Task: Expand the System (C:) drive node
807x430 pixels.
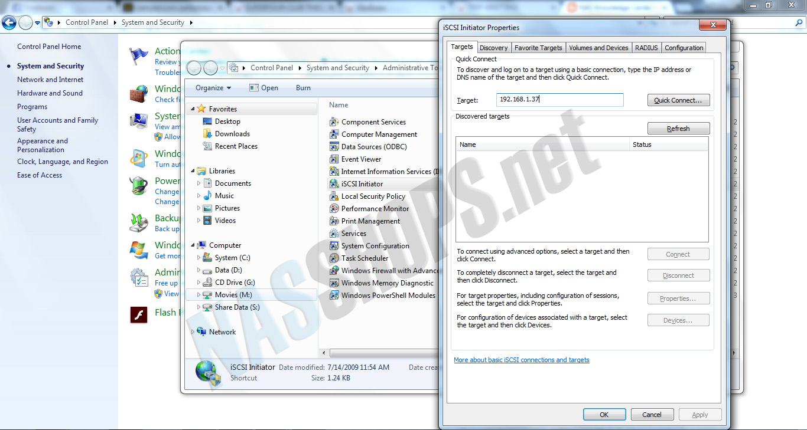Action: click(x=199, y=258)
